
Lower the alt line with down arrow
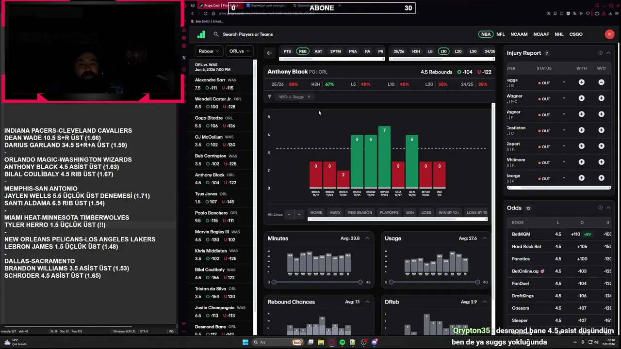(299, 214)
